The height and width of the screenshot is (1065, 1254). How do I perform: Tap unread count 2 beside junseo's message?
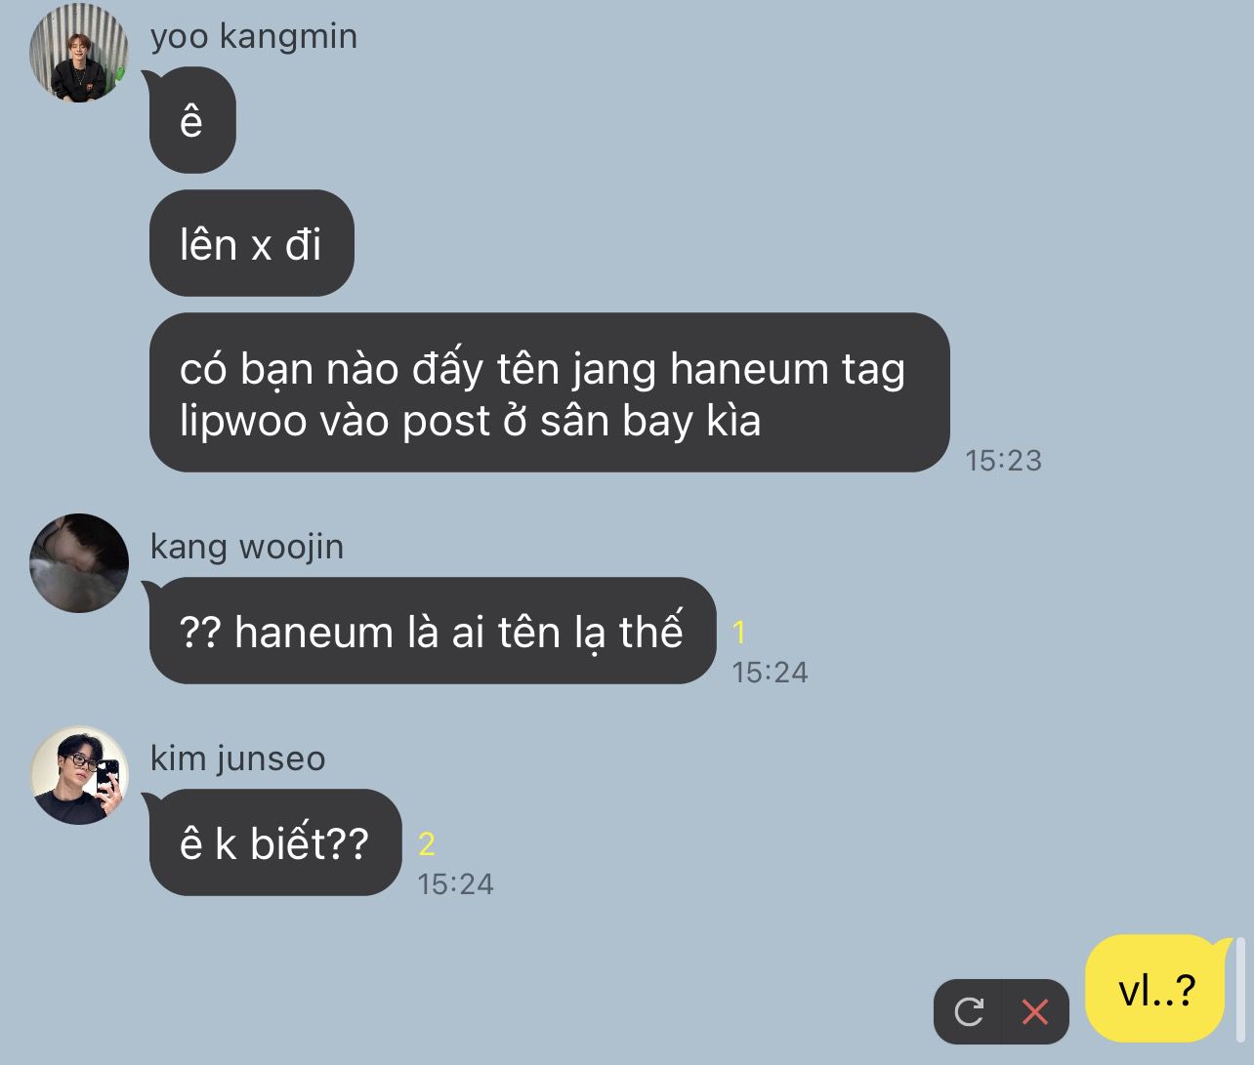(427, 844)
